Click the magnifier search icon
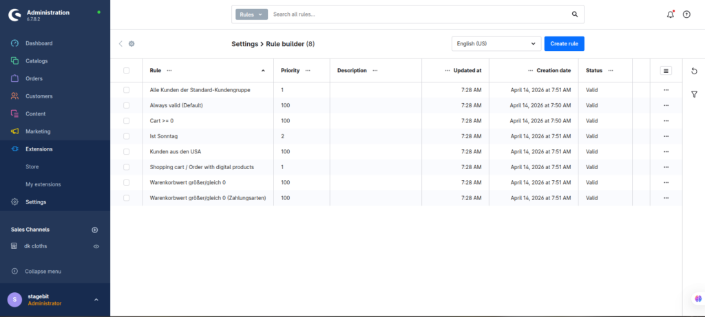Image resolution: width=705 pixels, height=317 pixels. 575,14
